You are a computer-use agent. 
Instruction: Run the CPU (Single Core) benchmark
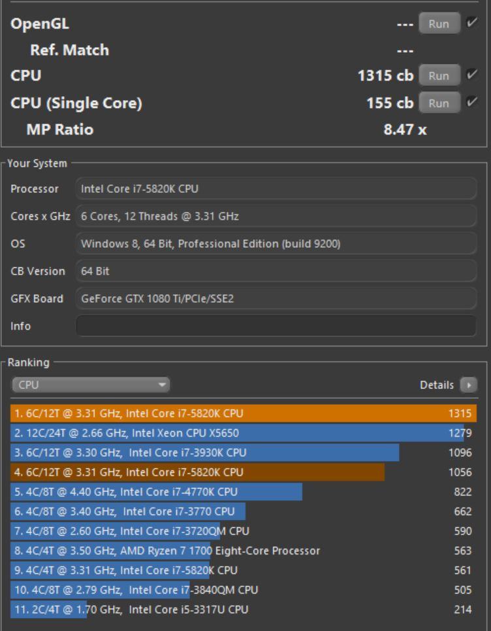coord(439,103)
